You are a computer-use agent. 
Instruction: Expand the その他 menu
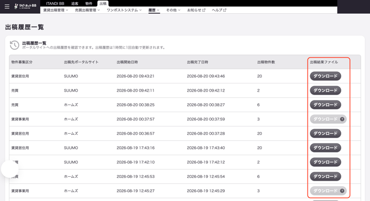[173, 10]
